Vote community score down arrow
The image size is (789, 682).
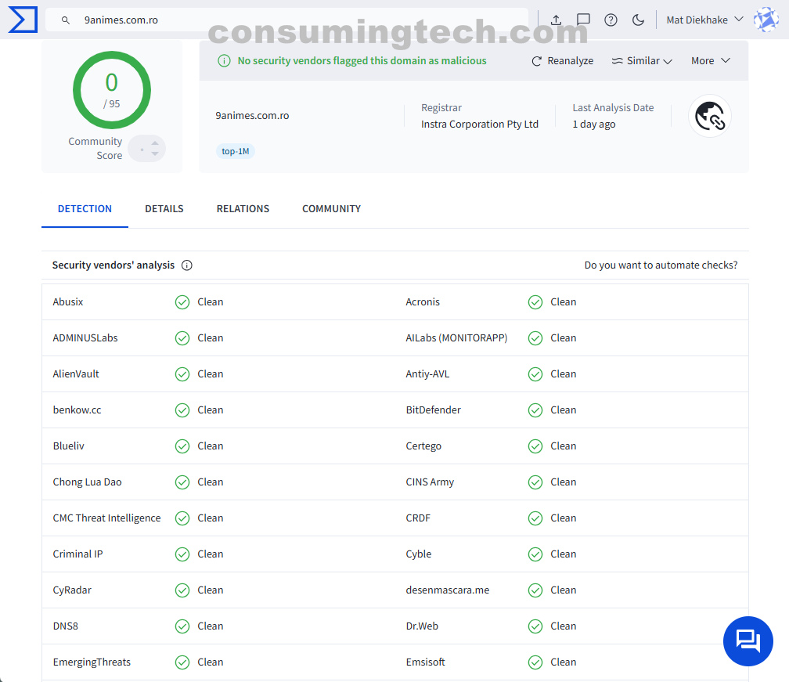155,154
